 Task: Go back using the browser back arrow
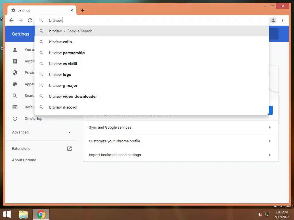(11, 20)
